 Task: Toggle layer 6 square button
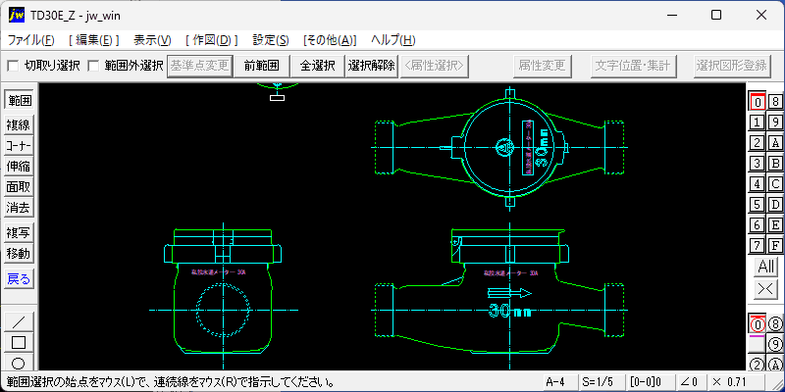[x=758, y=225]
